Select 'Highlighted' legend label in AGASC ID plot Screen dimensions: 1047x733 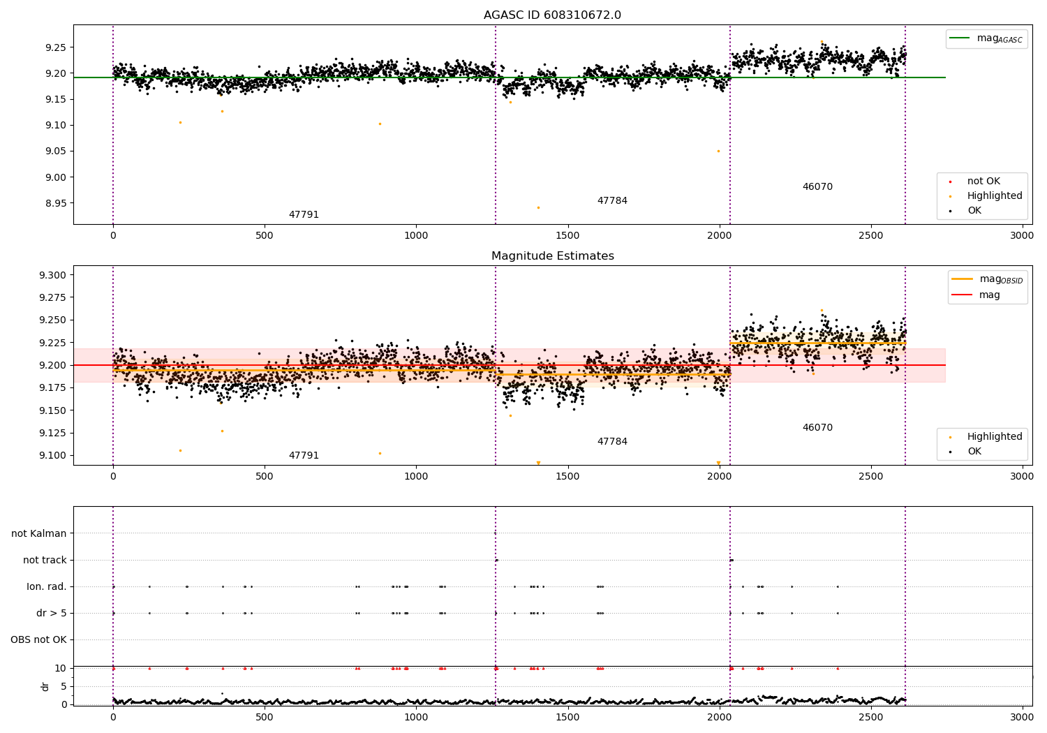click(995, 196)
